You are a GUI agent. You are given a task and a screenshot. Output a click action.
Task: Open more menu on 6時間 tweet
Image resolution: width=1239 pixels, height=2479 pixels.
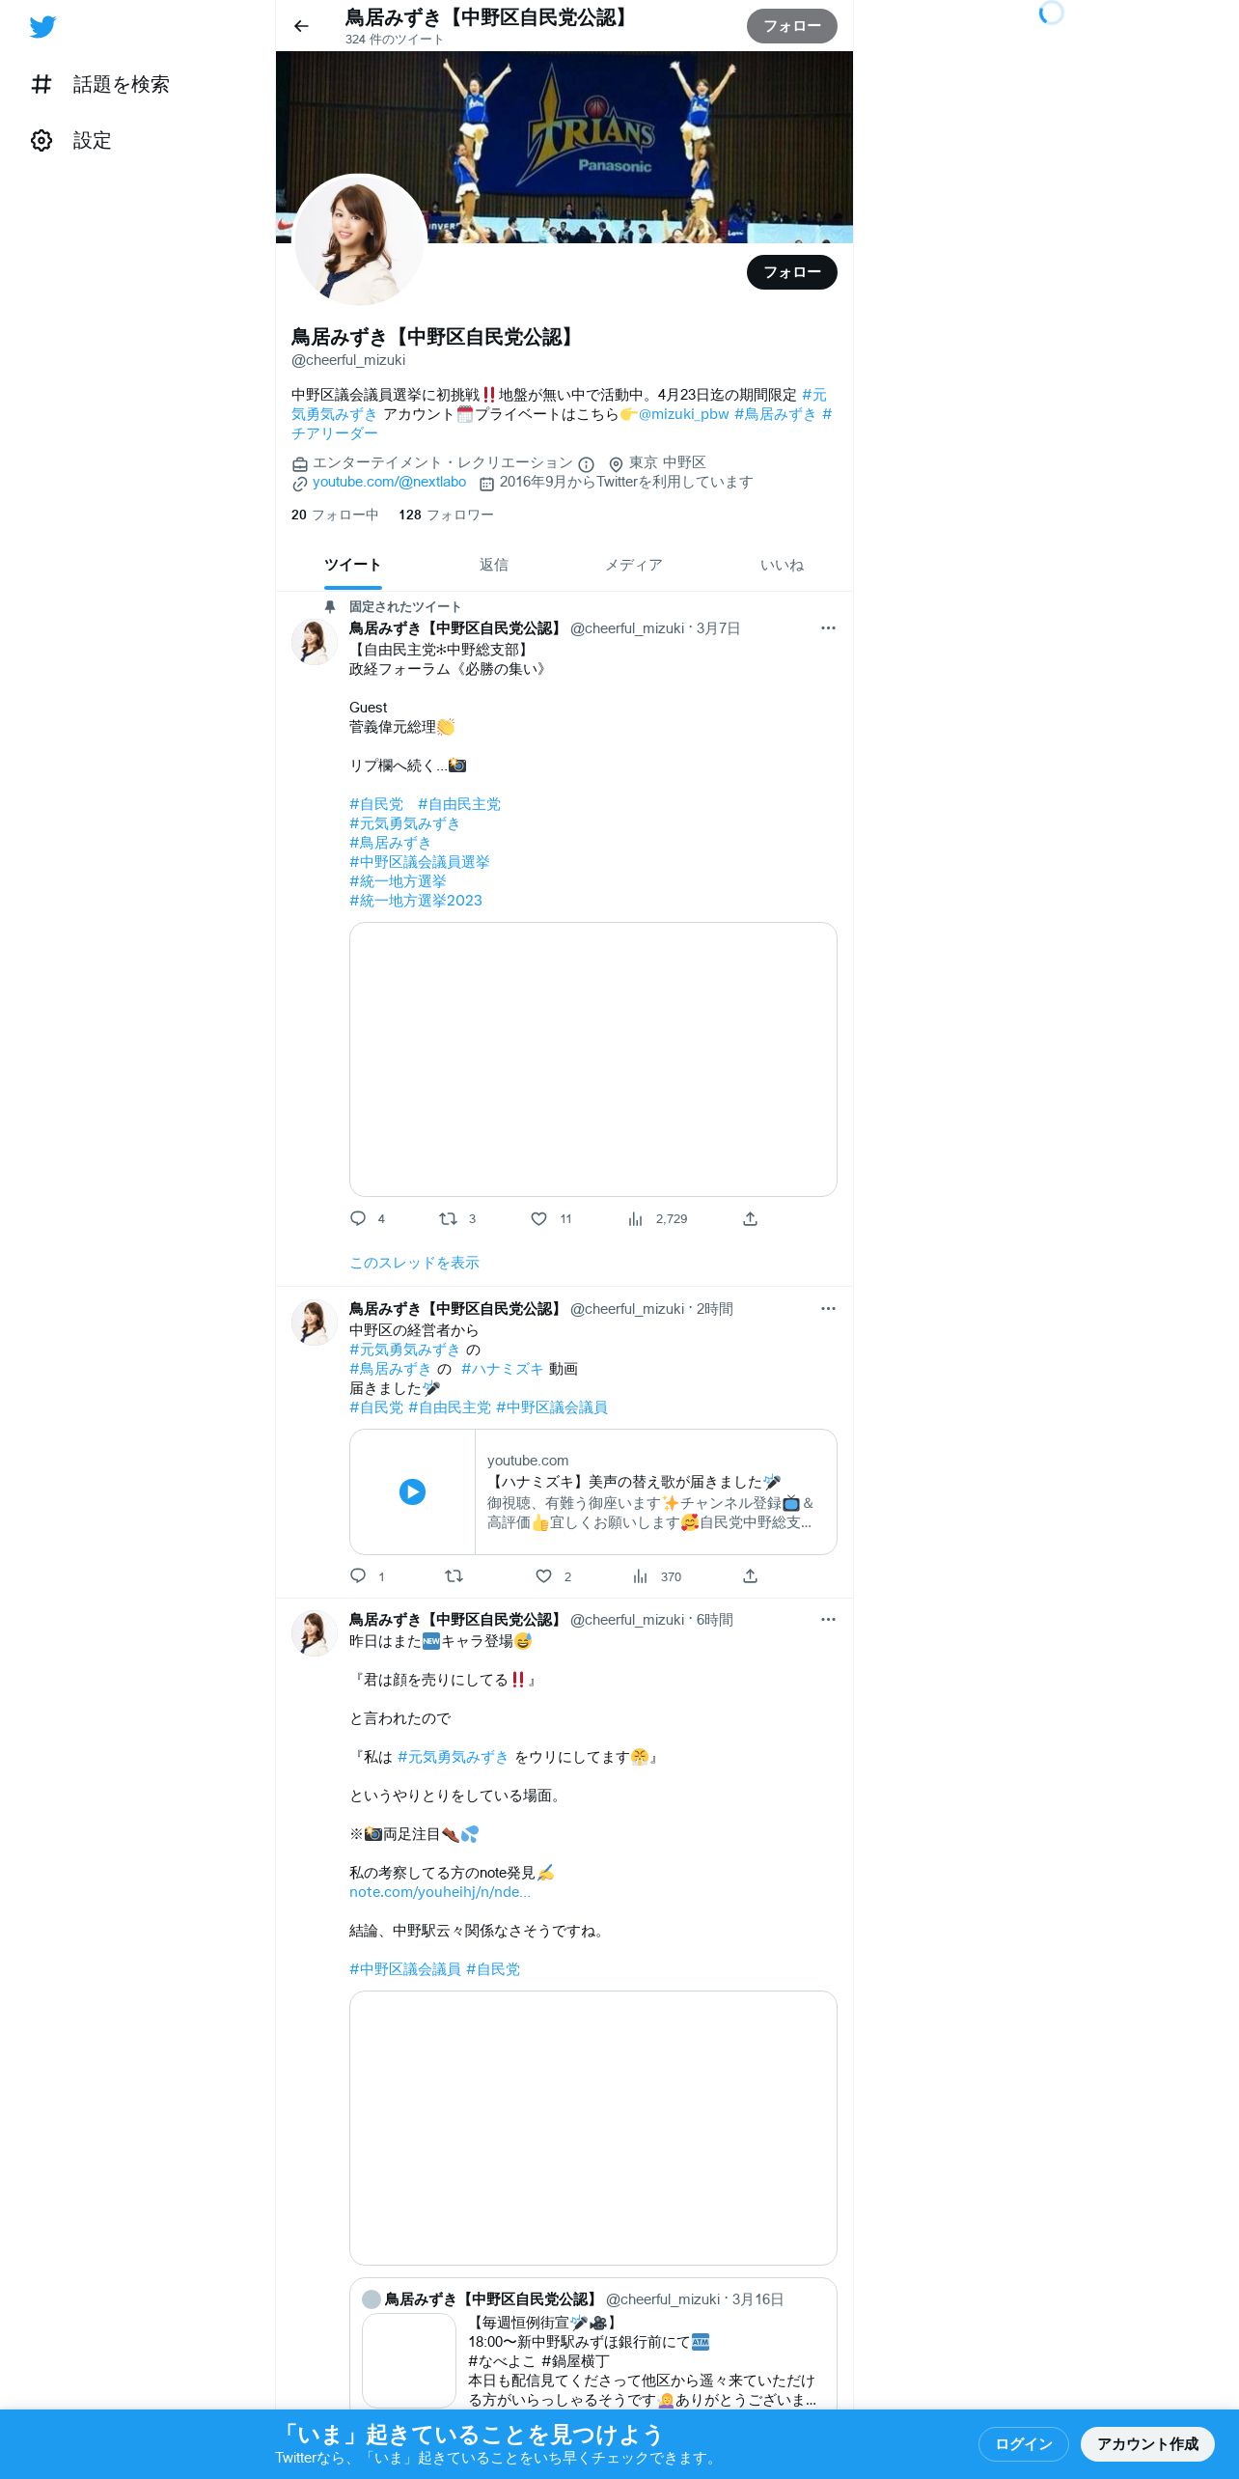828,1620
